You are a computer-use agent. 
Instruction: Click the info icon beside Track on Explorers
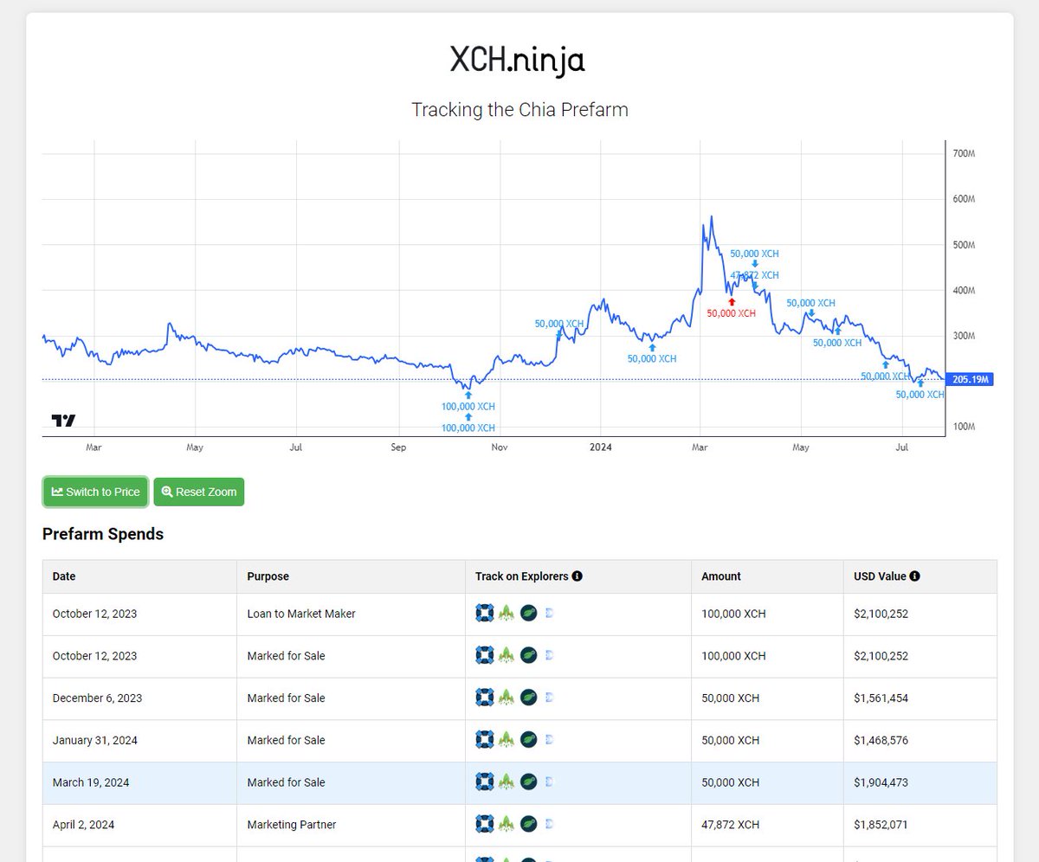[x=577, y=576]
